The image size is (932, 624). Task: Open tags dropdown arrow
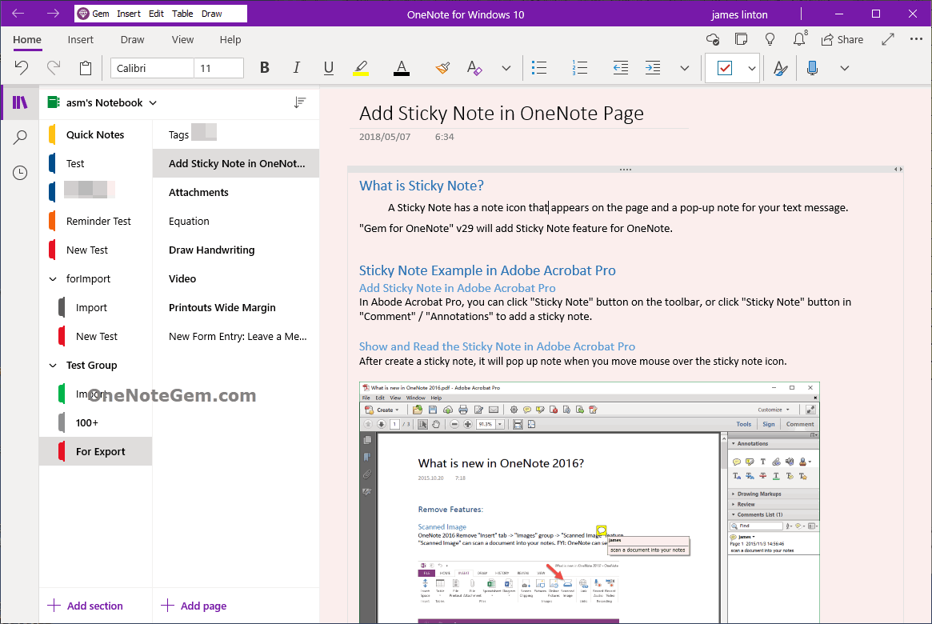coord(752,68)
